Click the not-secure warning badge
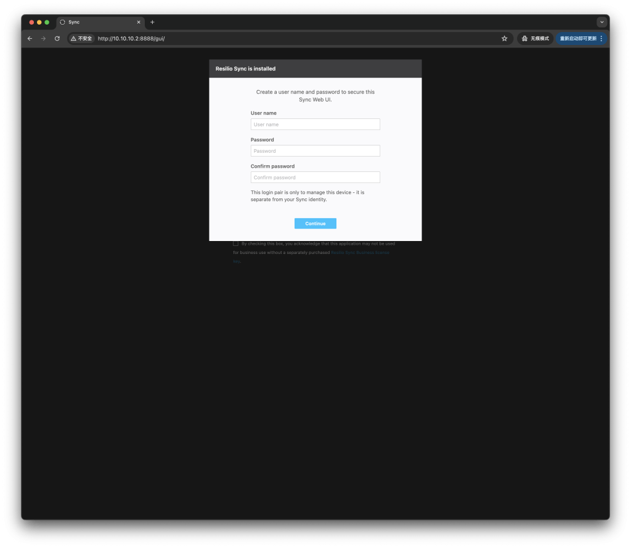Viewport: 631px width, 548px height. pyautogui.click(x=81, y=39)
